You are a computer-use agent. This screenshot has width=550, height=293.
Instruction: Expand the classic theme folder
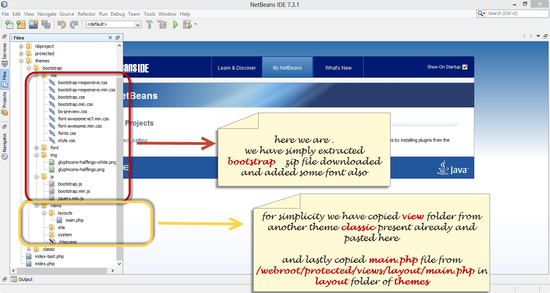pos(29,249)
